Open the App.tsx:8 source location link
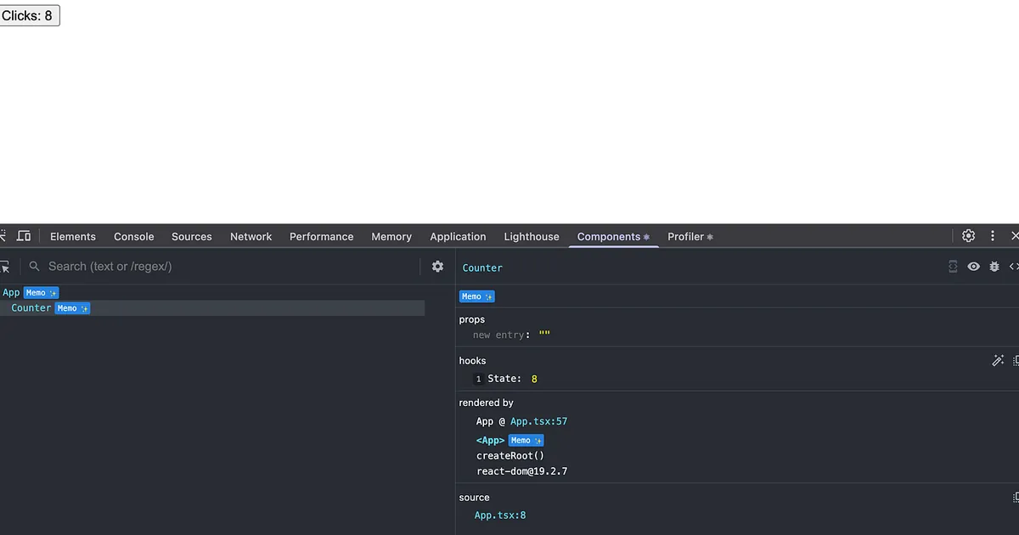The width and height of the screenshot is (1019, 535). (500, 515)
